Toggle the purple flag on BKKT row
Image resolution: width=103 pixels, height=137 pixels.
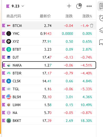[x=4, y=121]
